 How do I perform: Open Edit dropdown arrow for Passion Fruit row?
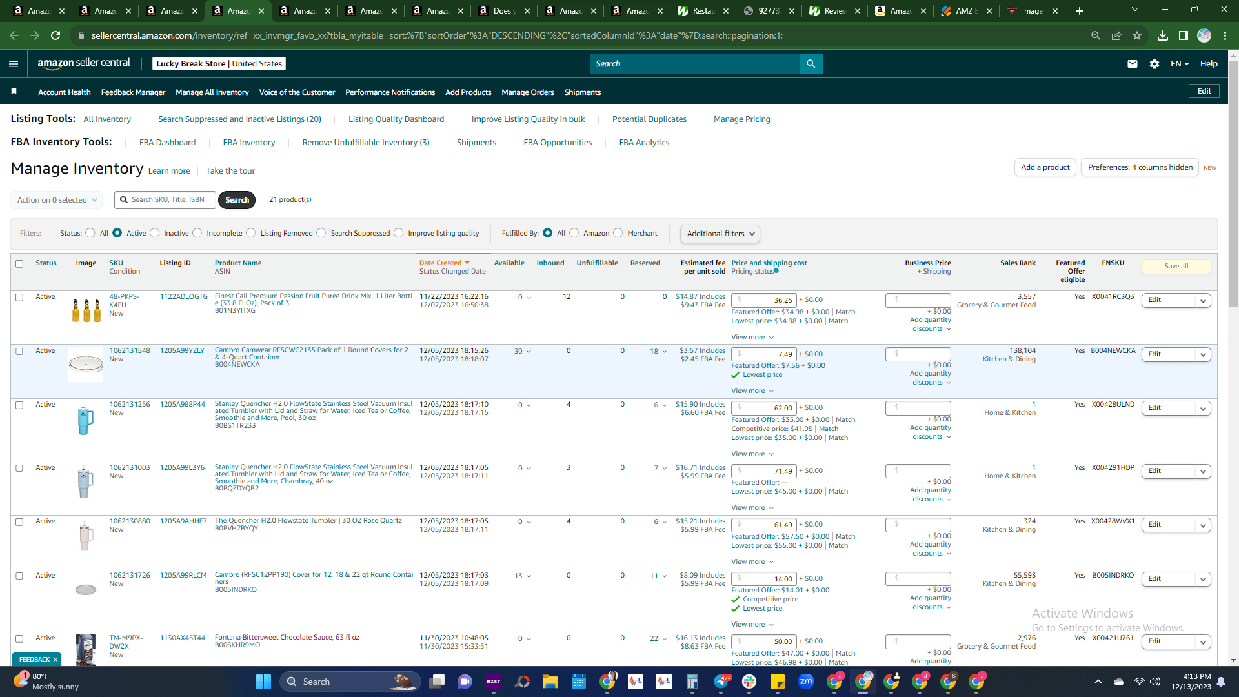(1203, 301)
